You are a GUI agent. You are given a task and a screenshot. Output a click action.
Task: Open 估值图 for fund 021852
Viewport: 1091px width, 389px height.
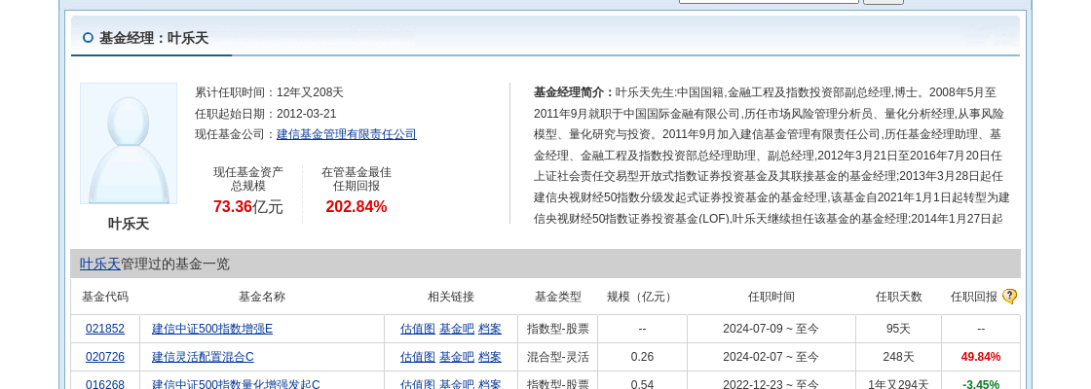(418, 330)
